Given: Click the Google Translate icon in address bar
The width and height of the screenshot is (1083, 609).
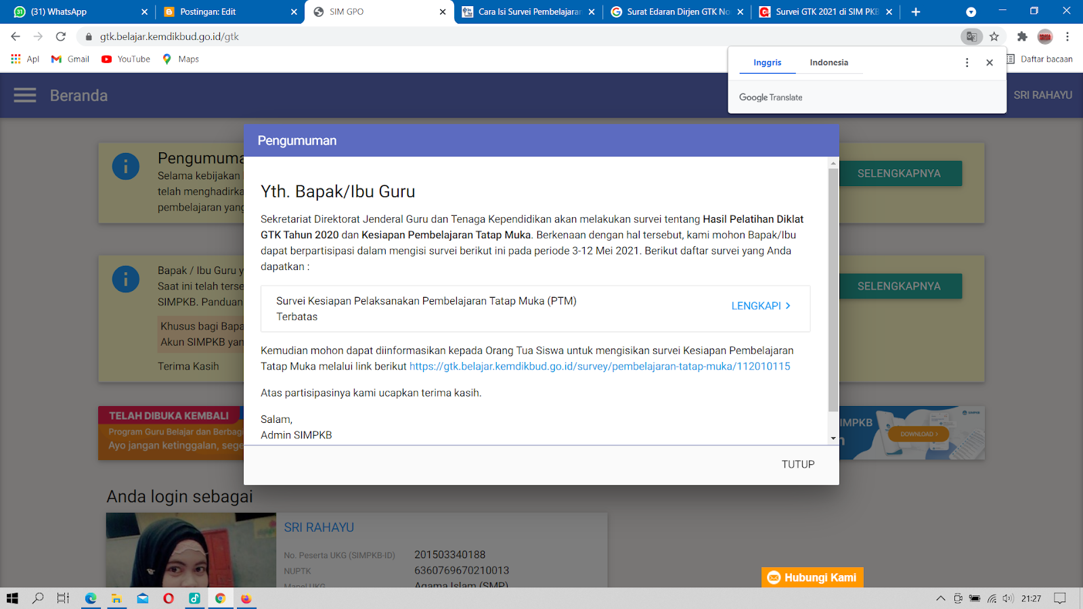Looking at the screenshot, I should [x=971, y=37].
